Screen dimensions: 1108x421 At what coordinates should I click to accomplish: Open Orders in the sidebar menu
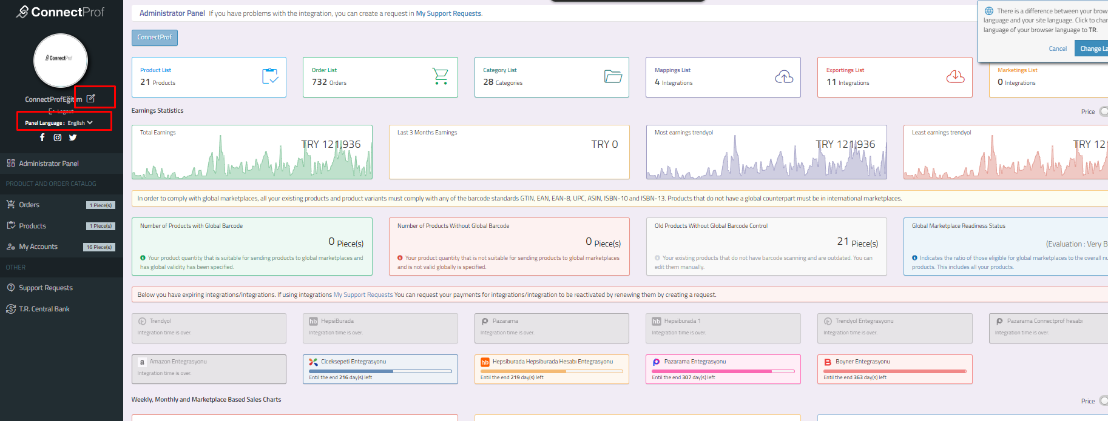click(29, 205)
